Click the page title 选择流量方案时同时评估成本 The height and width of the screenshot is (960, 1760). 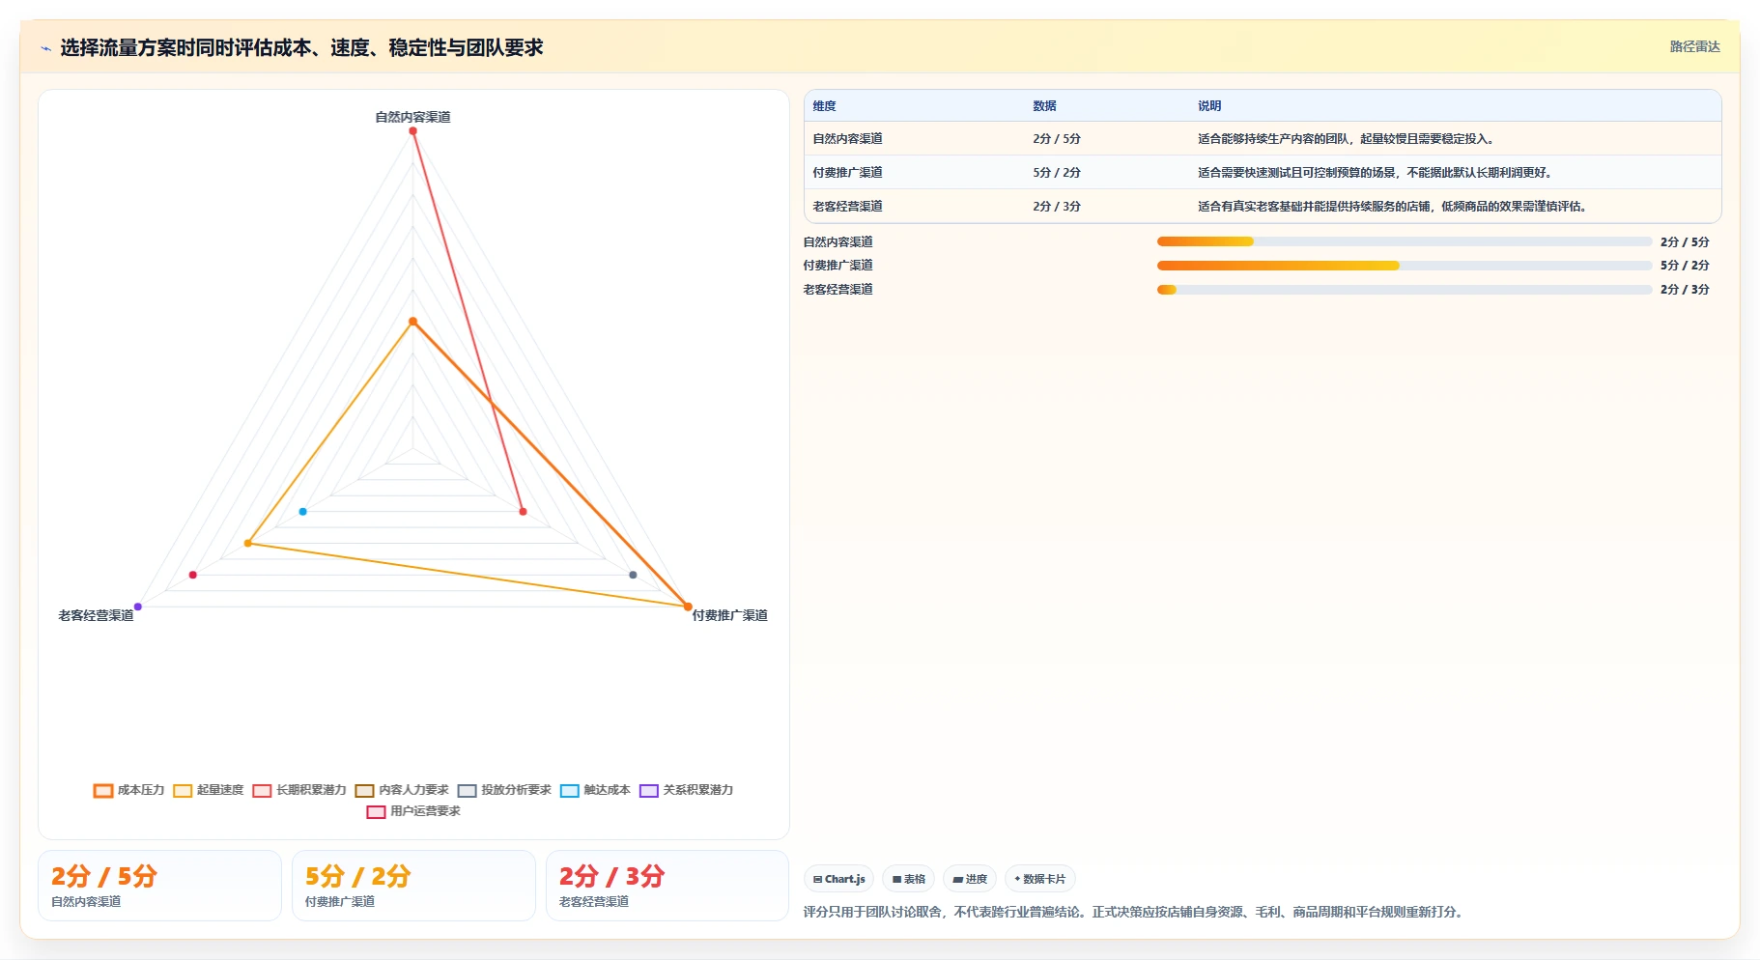coord(301,47)
